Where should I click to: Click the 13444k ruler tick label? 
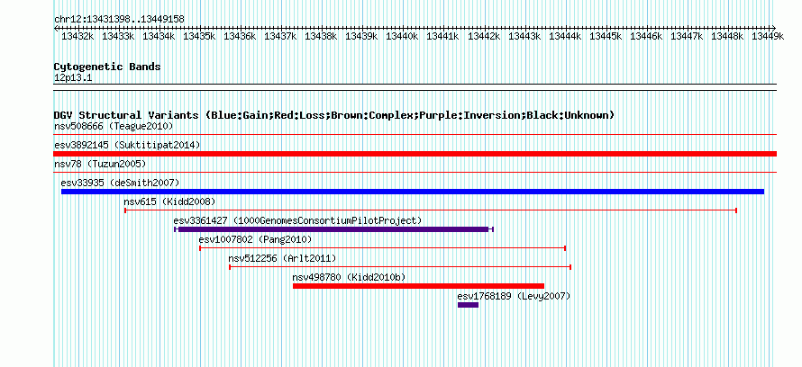pyautogui.click(x=565, y=36)
